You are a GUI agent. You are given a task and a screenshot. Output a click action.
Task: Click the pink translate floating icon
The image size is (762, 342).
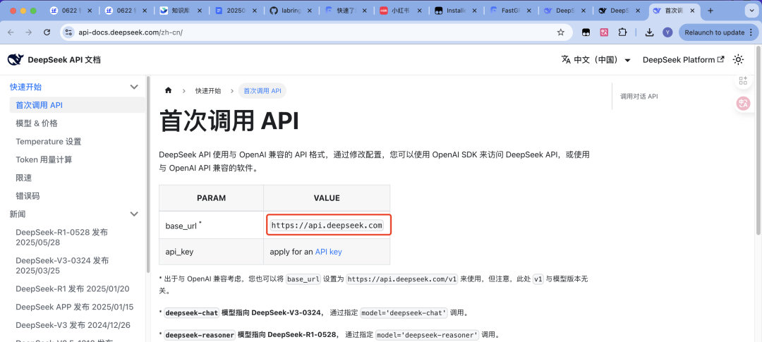pos(742,103)
